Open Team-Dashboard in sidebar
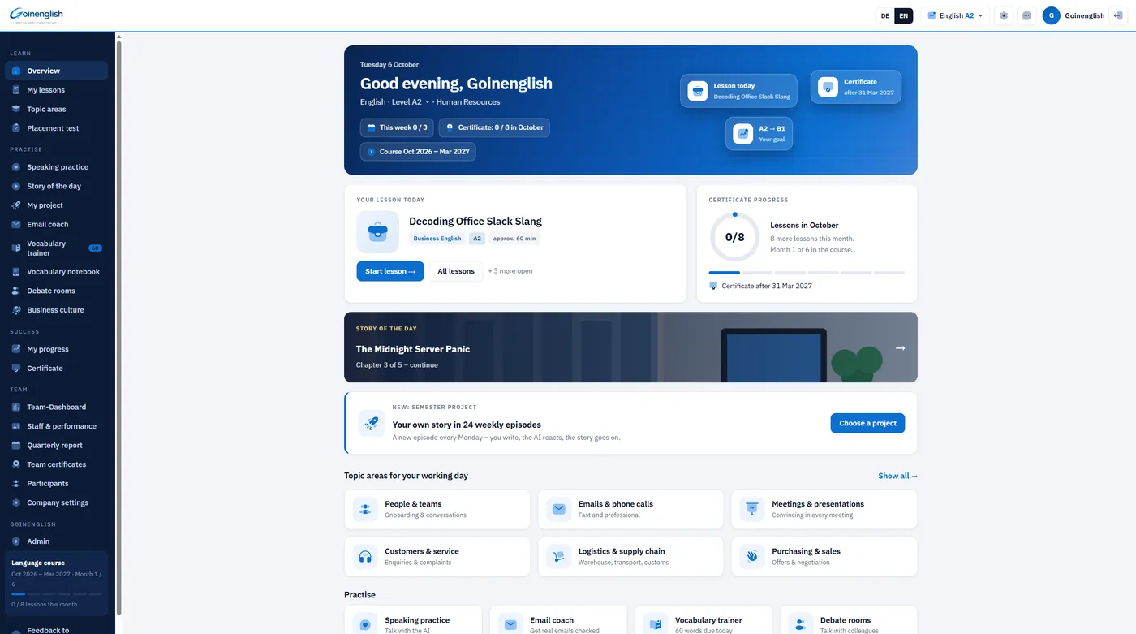This screenshot has width=1136, height=634. (x=56, y=407)
